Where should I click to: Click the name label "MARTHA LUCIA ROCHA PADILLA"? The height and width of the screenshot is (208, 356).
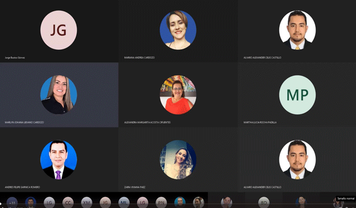pyautogui.click(x=260, y=122)
